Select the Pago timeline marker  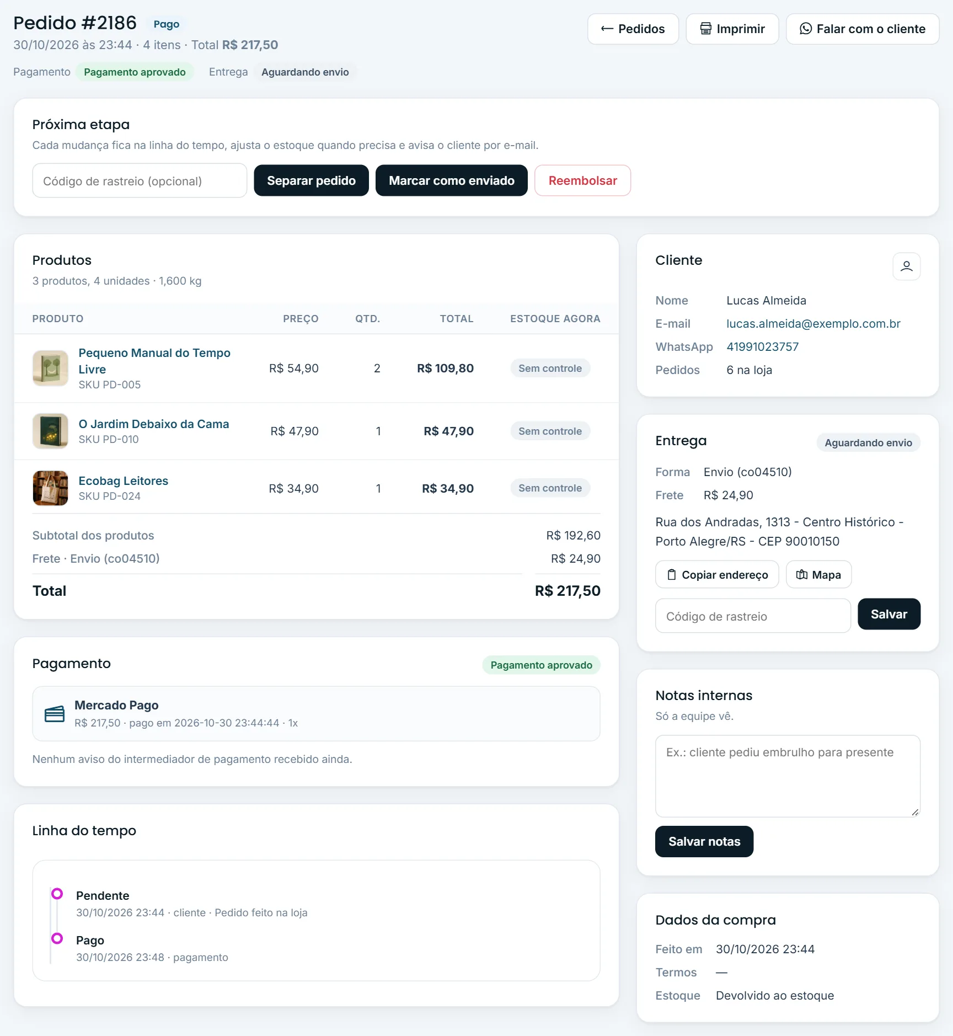pos(57,938)
